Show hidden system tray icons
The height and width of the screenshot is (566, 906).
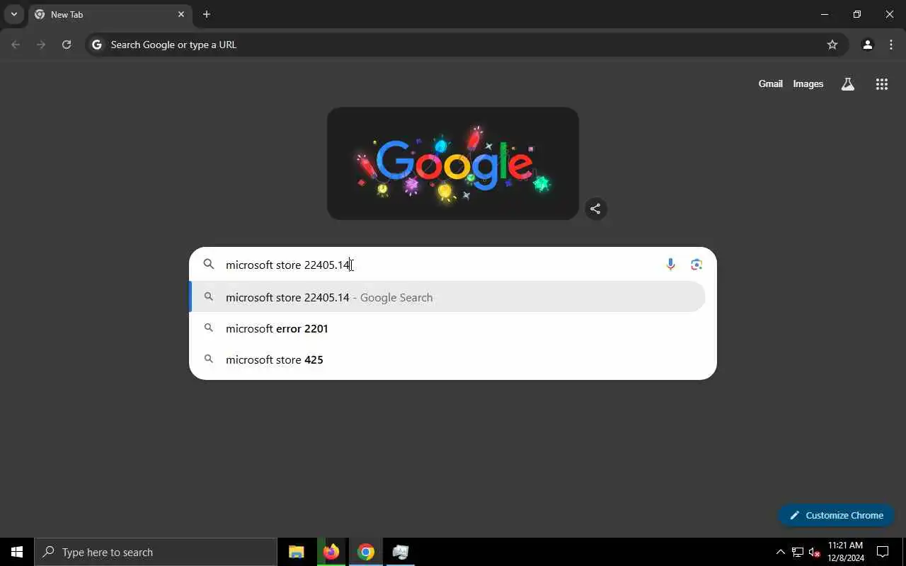coord(780,552)
